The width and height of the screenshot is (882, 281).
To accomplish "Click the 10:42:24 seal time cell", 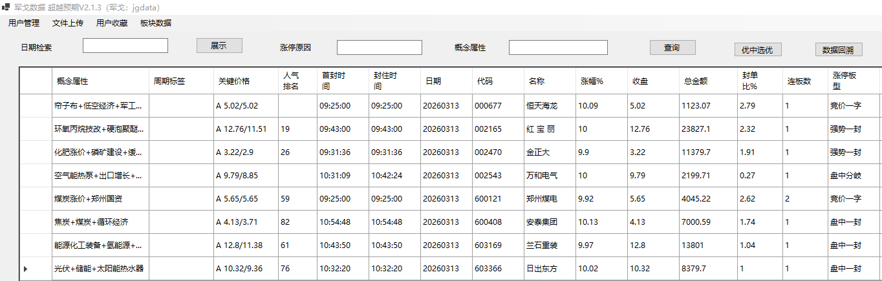I will [x=394, y=176].
